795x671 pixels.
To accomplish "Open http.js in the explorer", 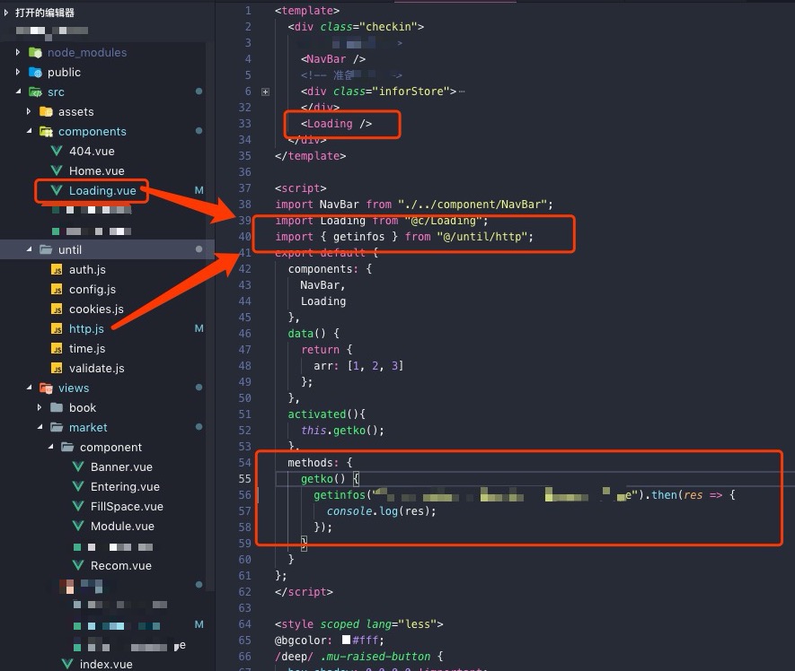I will (86, 328).
